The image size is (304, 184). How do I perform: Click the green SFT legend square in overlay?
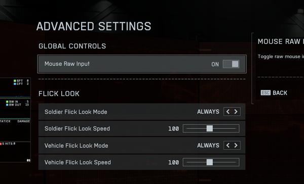click(x=15, y=81)
